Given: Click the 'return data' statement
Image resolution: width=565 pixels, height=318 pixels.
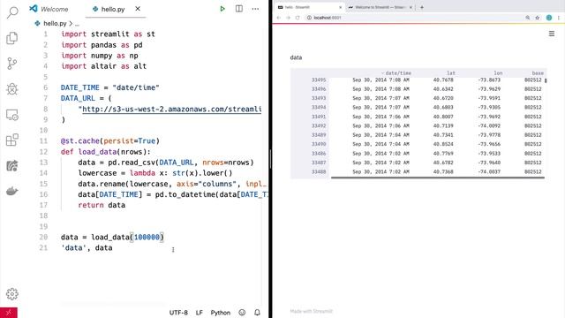Looking at the screenshot, I should 102,205.
